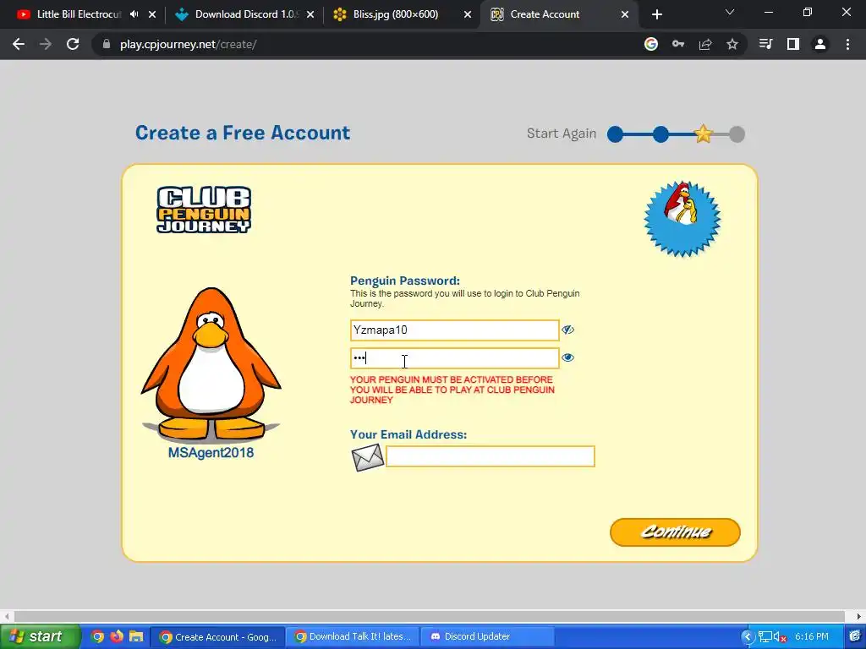Click the muted volume tray icon
The image size is (866, 649).
coord(779,637)
